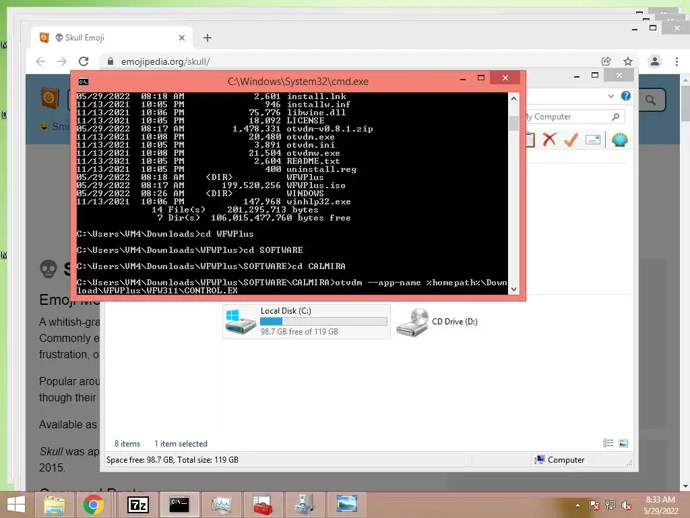690x518 pixels.
Task: Click the red X delete icon in Explorer toolbar
Action: [549, 140]
